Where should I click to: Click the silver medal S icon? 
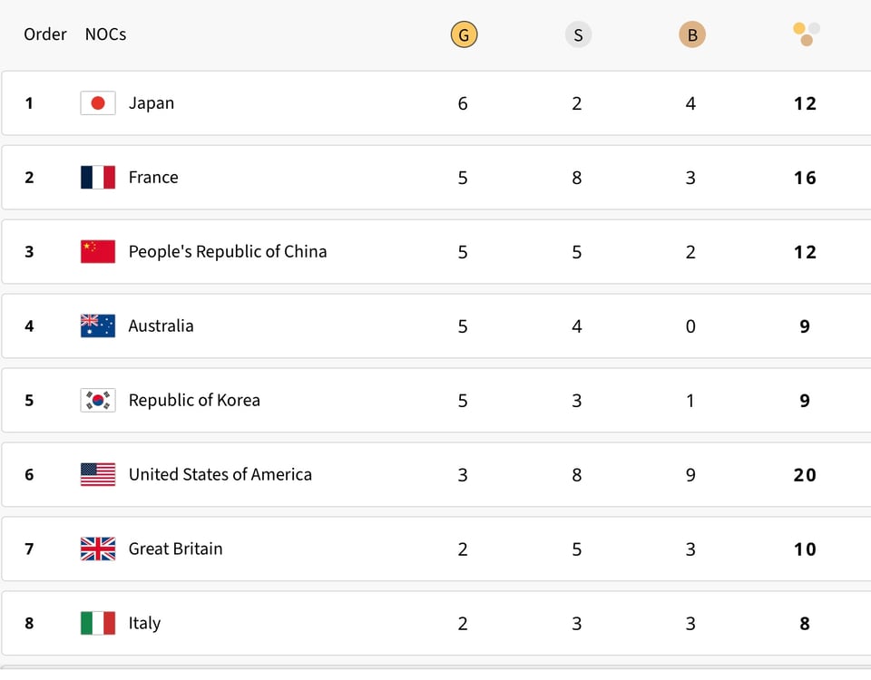click(x=577, y=35)
